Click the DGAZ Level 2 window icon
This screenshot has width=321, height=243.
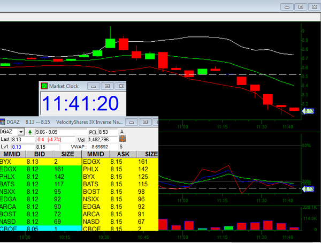click(2, 122)
